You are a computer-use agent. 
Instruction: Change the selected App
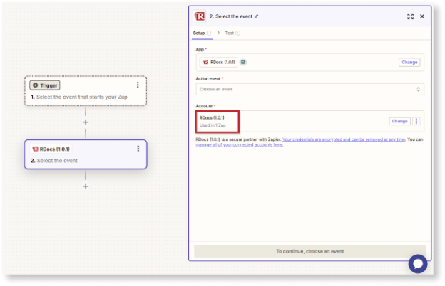tap(409, 63)
